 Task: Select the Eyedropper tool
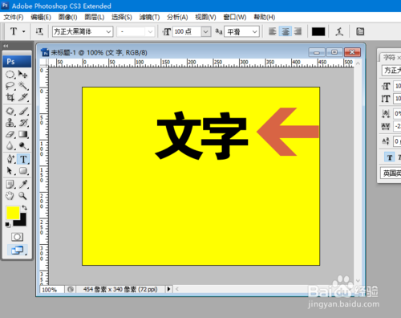point(23,185)
